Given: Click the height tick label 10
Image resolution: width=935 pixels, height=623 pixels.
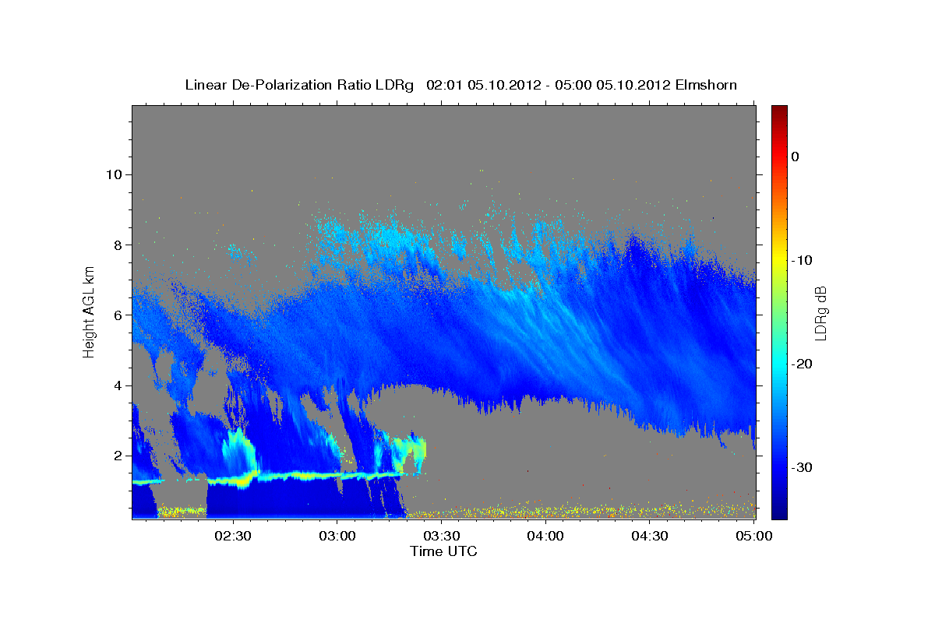Looking at the screenshot, I should [x=114, y=174].
